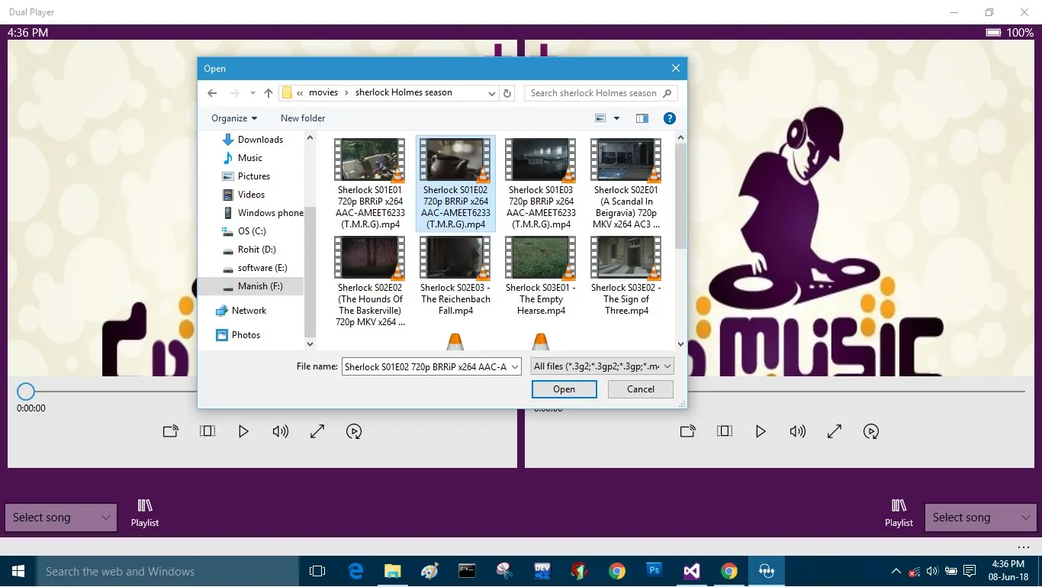1042x587 pixels.
Task: Select Downloads in the navigation pane
Action: [x=259, y=140]
